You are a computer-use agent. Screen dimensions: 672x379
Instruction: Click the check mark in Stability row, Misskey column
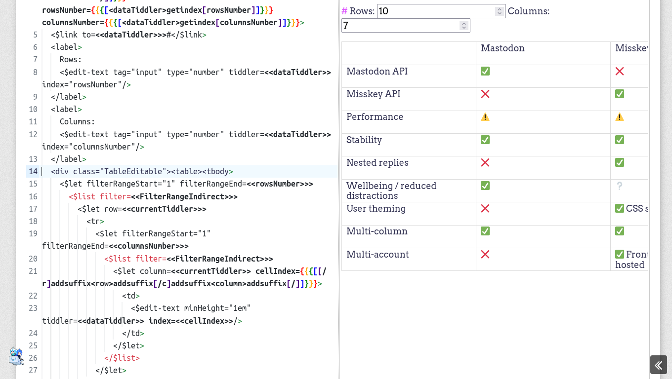[620, 140]
